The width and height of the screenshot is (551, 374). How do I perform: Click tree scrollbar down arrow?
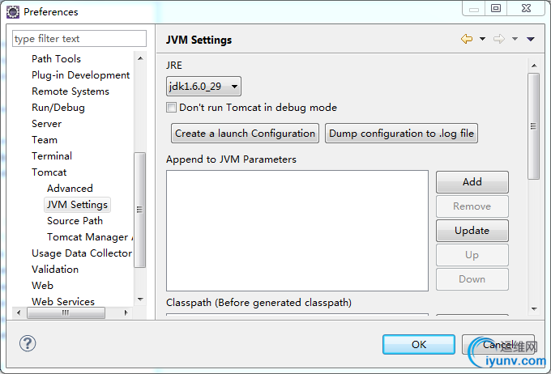pyautogui.click(x=140, y=300)
